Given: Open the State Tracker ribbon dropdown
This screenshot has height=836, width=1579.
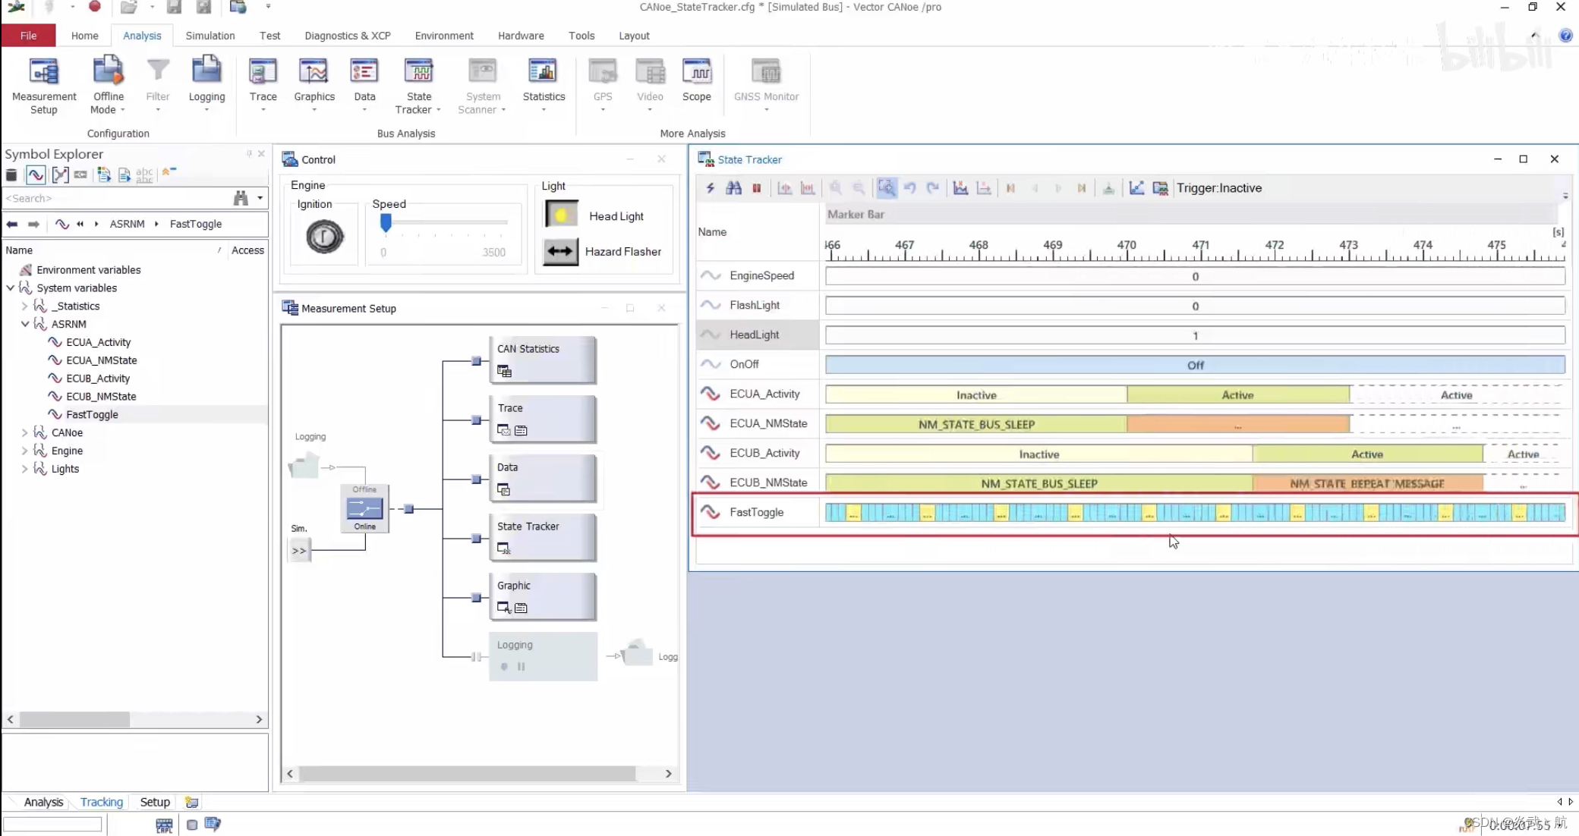Looking at the screenshot, I should click(438, 110).
